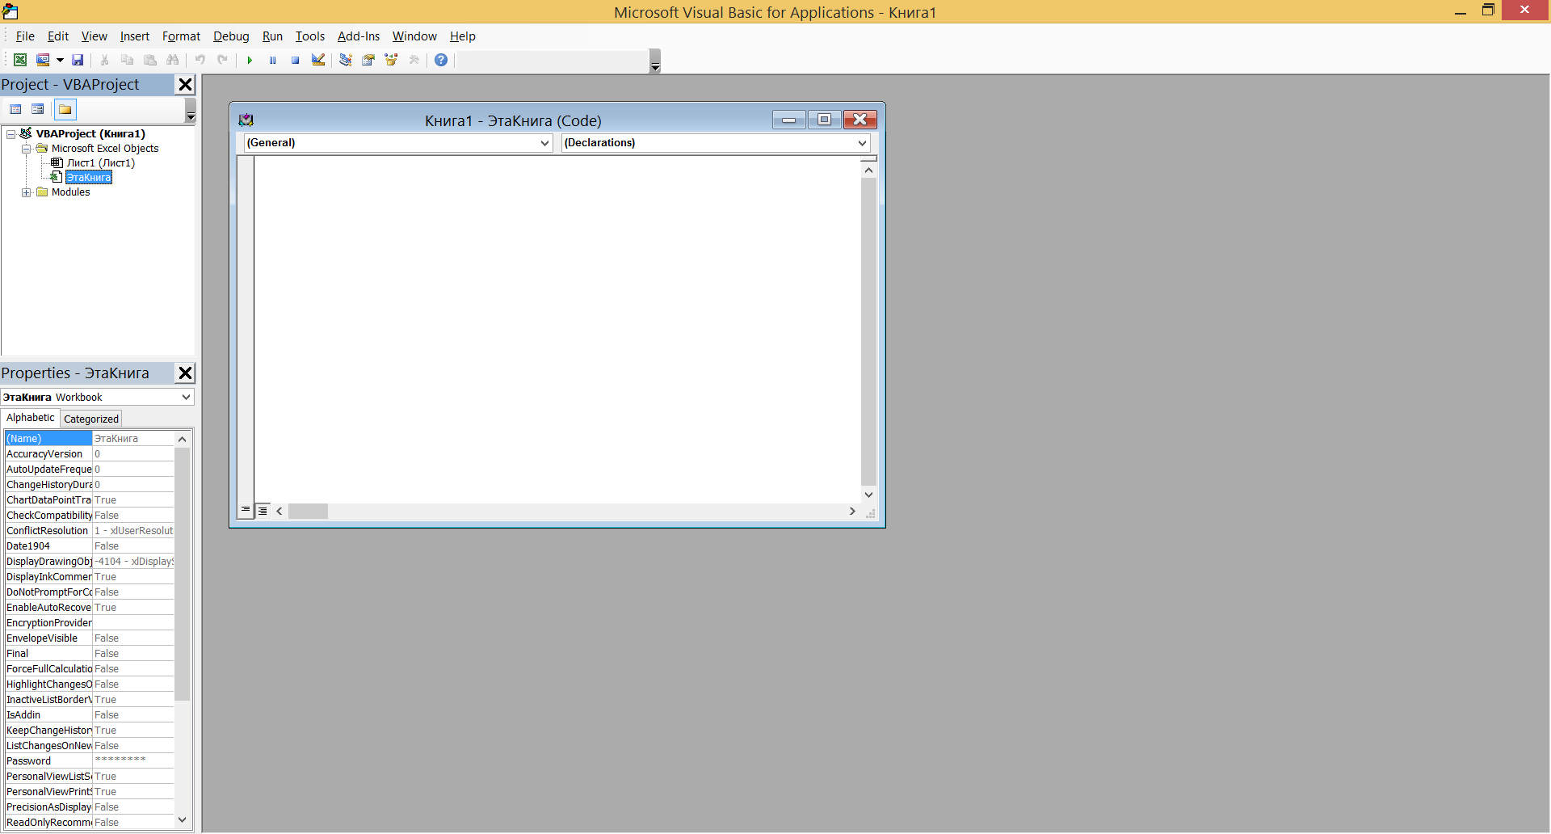
Task: Open the Insert menu
Action: pos(135,36)
